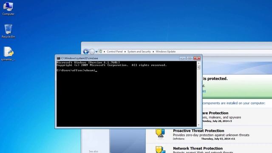
Task: Open recent pages dropdown next to forward arrow
Action: [96, 52]
